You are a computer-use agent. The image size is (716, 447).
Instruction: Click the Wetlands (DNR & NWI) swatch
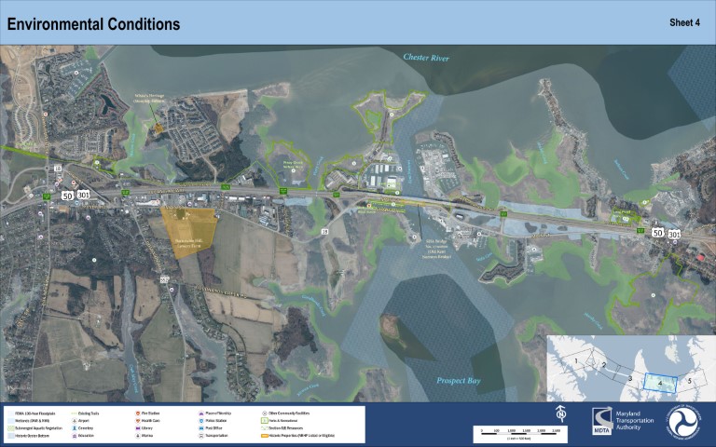(x=10, y=421)
